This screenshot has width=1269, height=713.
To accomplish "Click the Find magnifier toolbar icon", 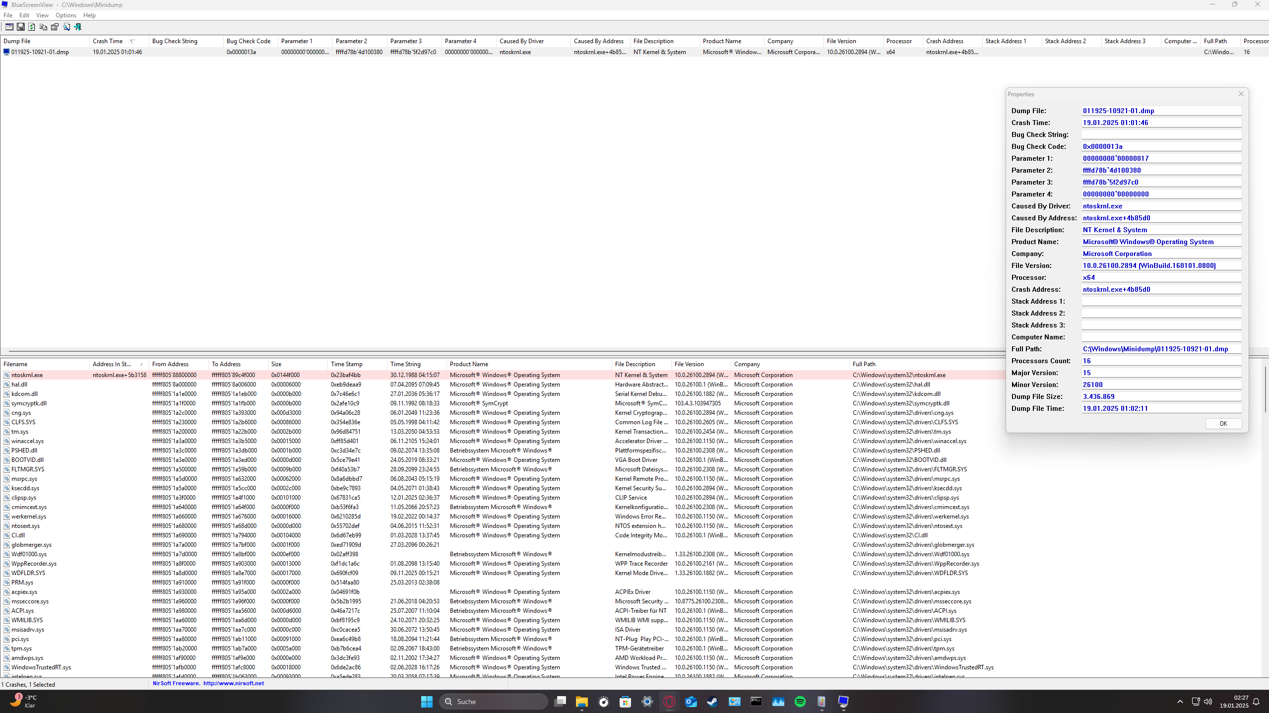I will [x=66, y=27].
